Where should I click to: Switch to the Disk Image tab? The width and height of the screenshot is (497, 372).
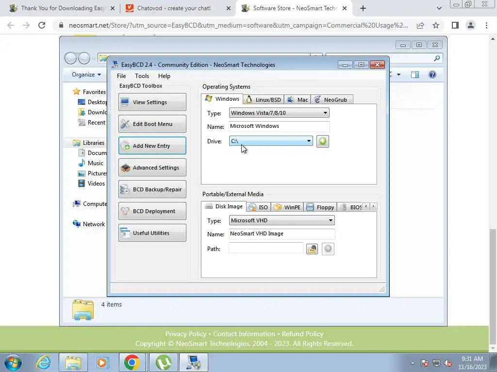pyautogui.click(x=223, y=206)
